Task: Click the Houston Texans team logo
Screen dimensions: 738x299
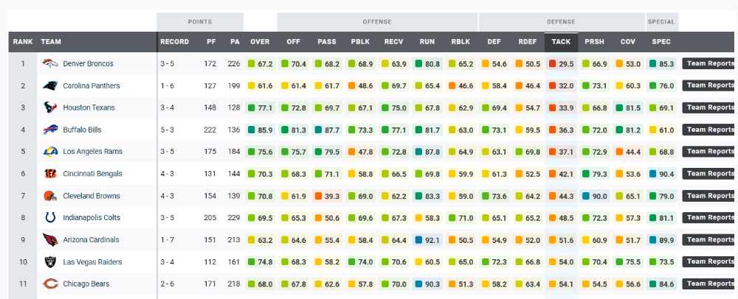Action: coord(50,108)
